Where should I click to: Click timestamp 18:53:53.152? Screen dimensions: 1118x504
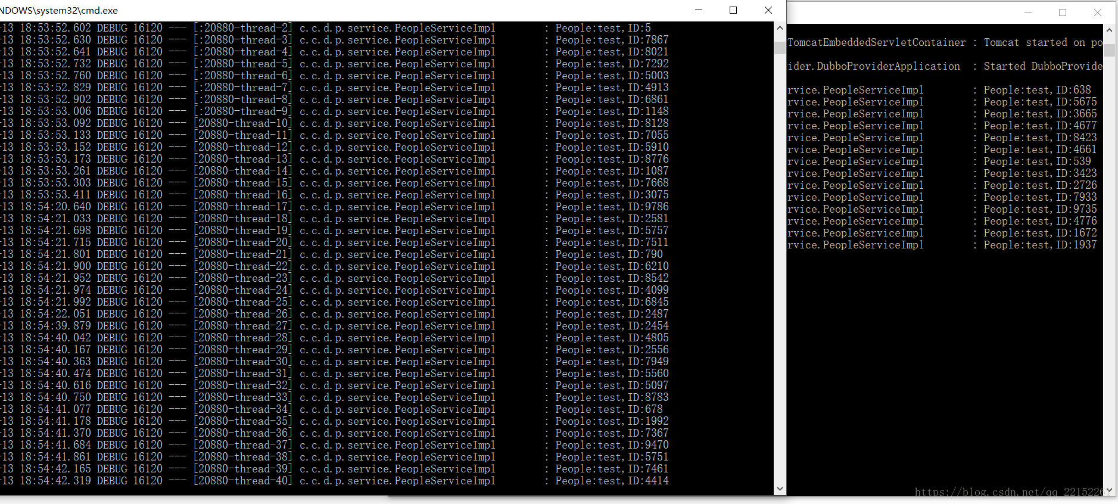pos(55,147)
